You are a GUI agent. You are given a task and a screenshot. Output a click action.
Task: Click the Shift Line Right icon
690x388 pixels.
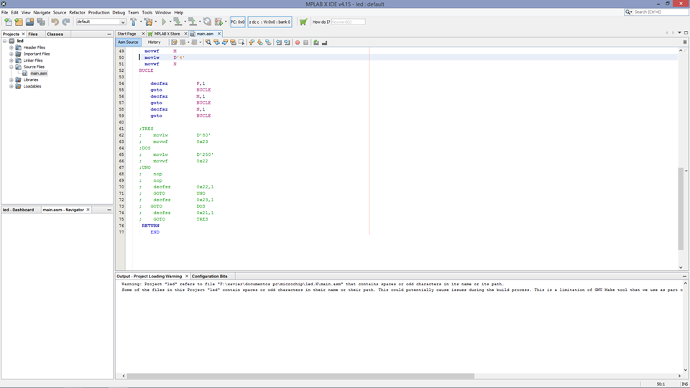[x=287, y=42]
